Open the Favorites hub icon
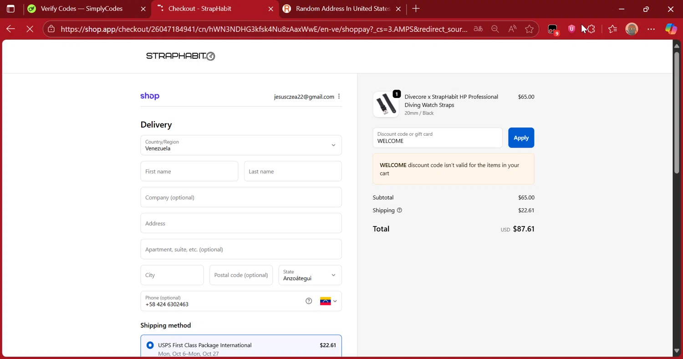 [612, 29]
